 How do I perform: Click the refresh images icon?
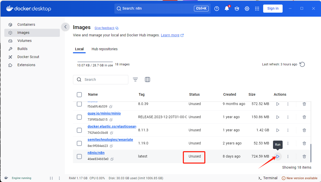(x=302, y=64)
